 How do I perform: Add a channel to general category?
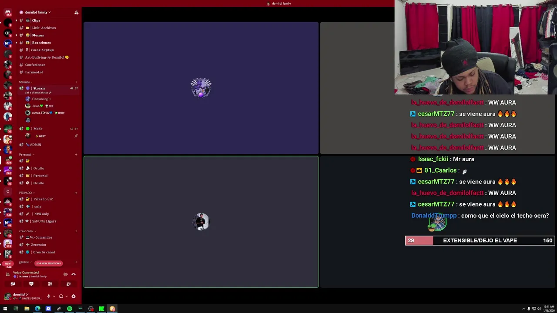point(76,262)
